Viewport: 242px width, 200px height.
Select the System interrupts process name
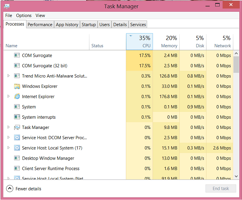[39, 117]
